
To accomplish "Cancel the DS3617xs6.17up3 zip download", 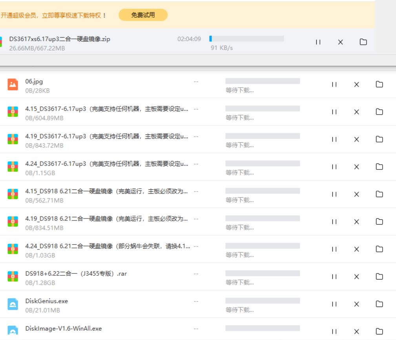I will [x=340, y=42].
